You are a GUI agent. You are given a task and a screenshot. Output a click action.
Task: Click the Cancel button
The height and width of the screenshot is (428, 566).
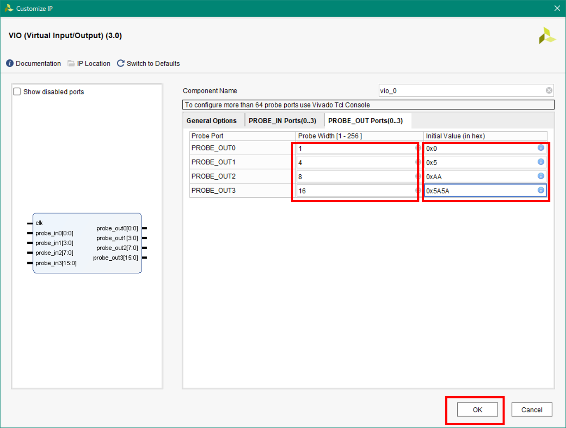tap(532, 410)
